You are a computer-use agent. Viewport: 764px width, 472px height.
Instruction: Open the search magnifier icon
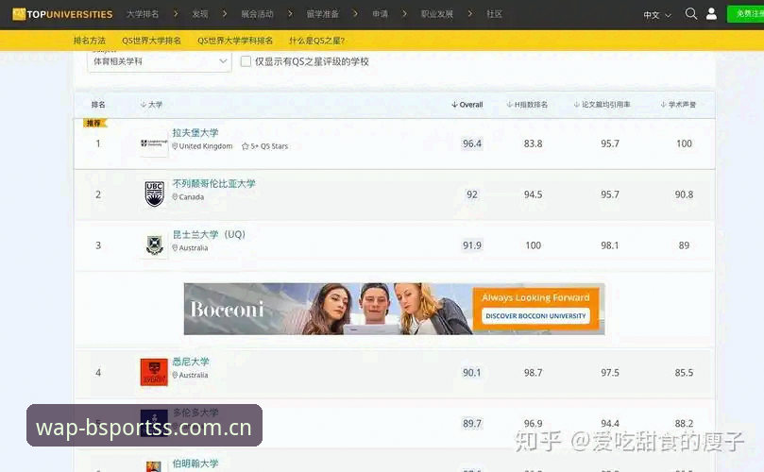point(690,13)
